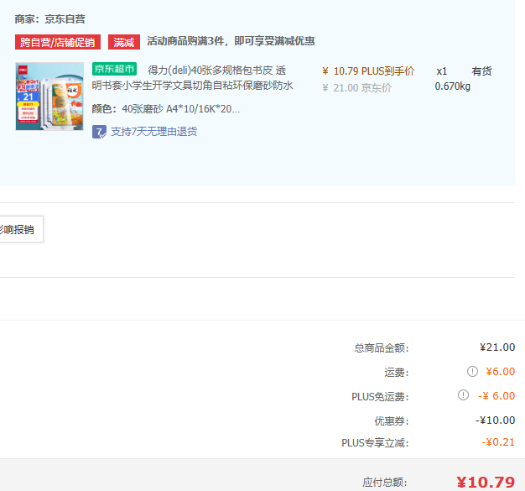This screenshot has width=525, height=491.
Task: Click the 7-day return icon
Action: coord(99,132)
